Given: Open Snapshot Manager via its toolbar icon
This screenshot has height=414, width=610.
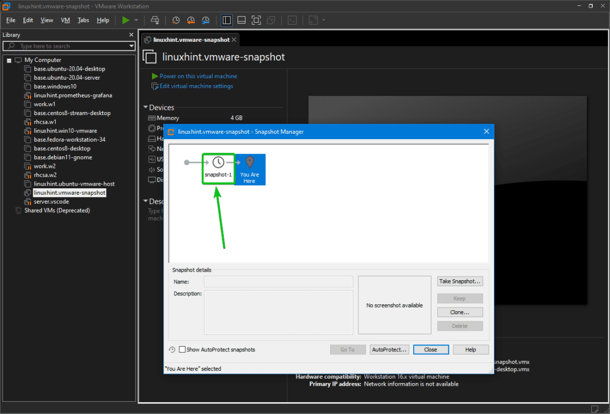Looking at the screenshot, I should [x=205, y=20].
